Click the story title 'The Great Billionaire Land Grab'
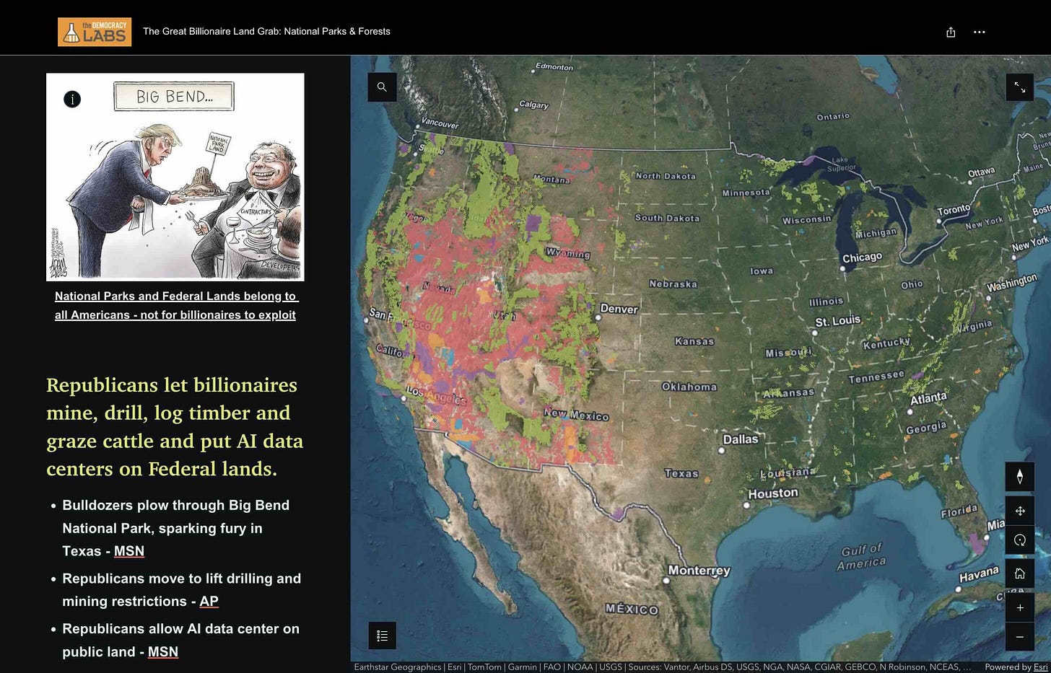The image size is (1051, 673). click(266, 32)
